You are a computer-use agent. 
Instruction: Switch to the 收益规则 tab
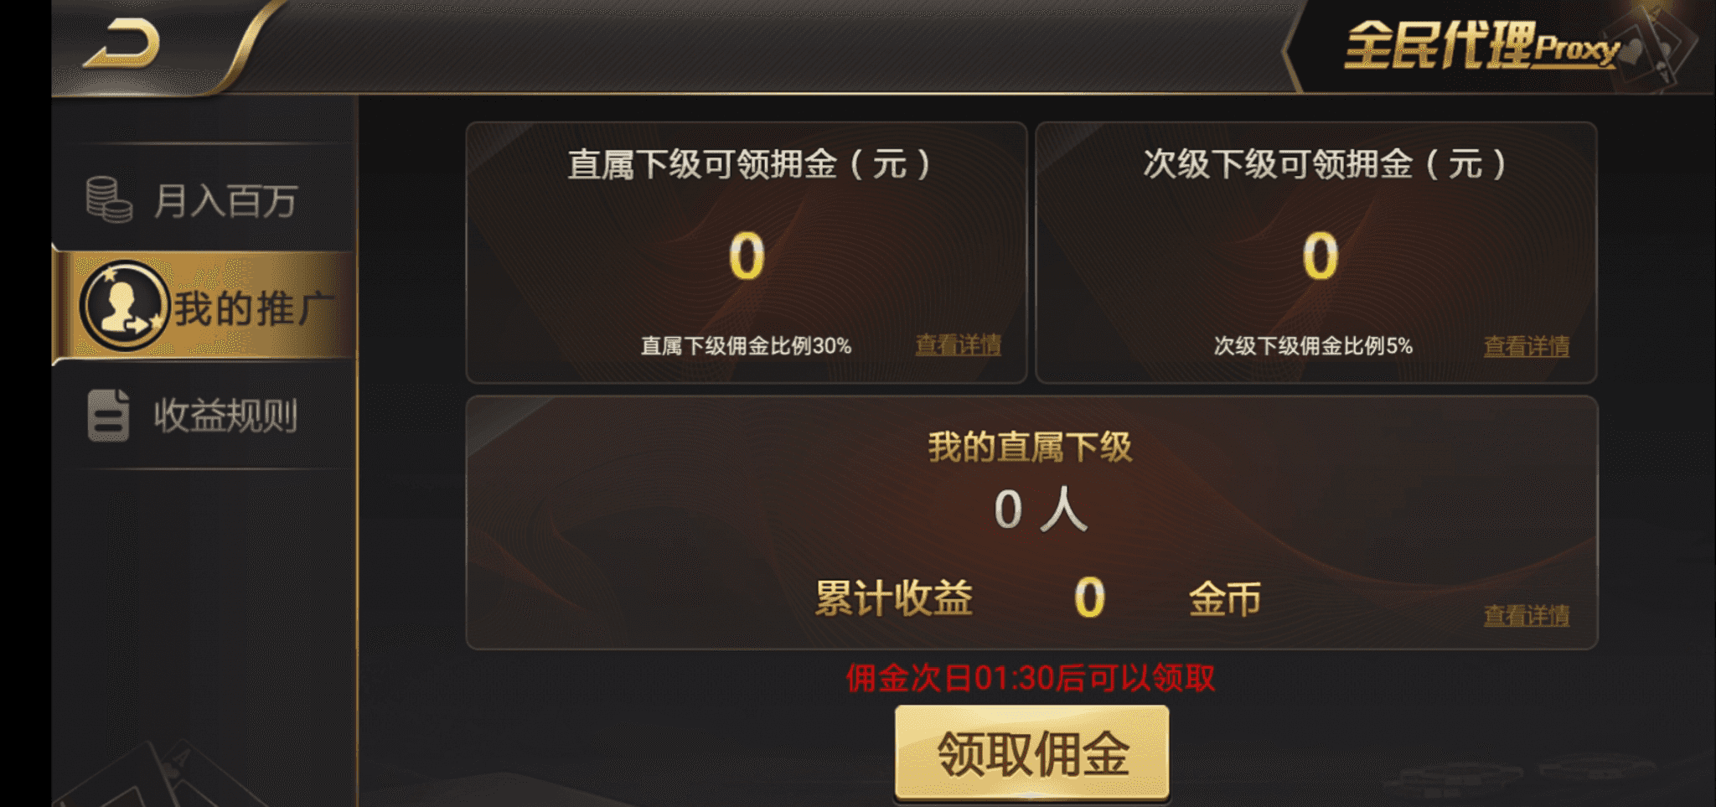click(x=225, y=416)
